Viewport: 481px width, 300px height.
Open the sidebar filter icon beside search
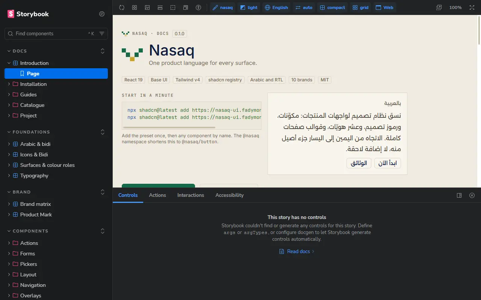click(x=102, y=34)
